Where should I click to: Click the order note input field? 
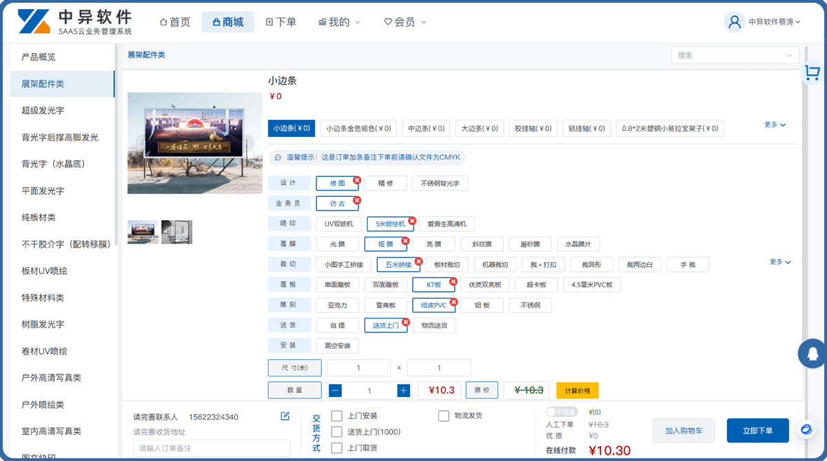coord(212,448)
